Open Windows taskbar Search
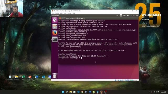Screen dimensions: 168x94 67,92
